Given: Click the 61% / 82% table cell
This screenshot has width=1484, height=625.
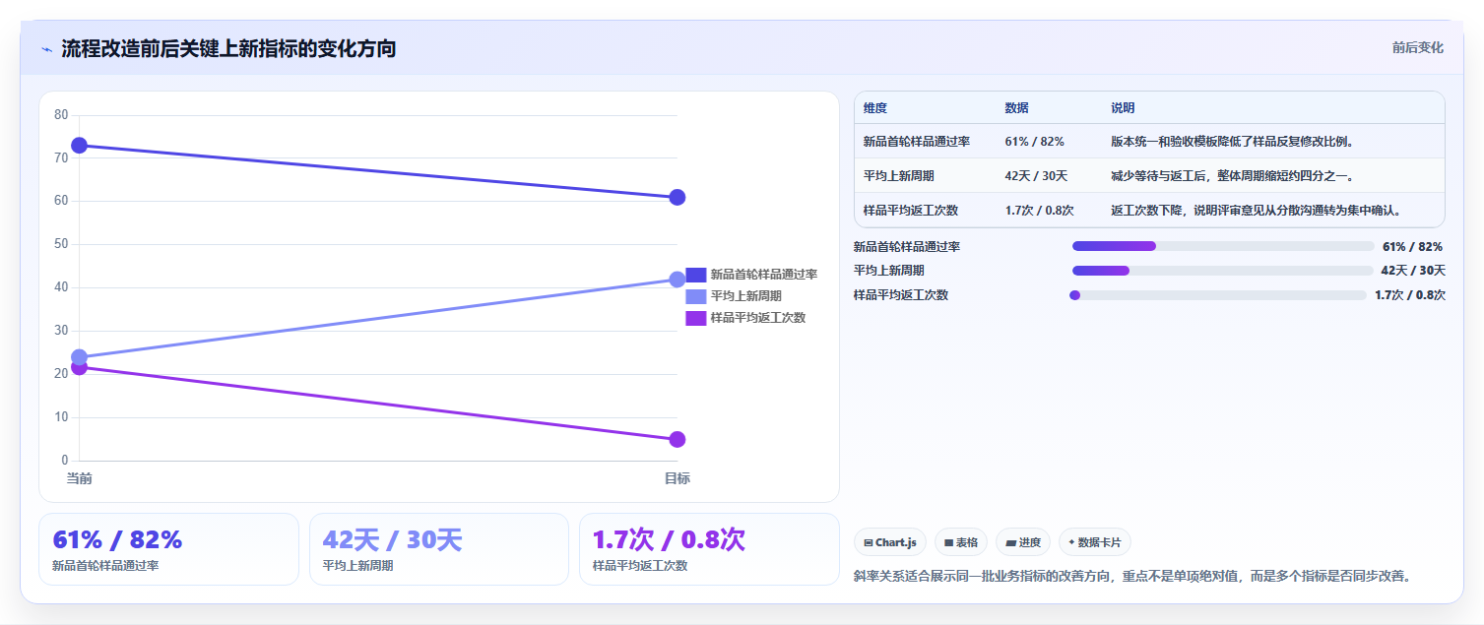Looking at the screenshot, I should coord(1035,142).
